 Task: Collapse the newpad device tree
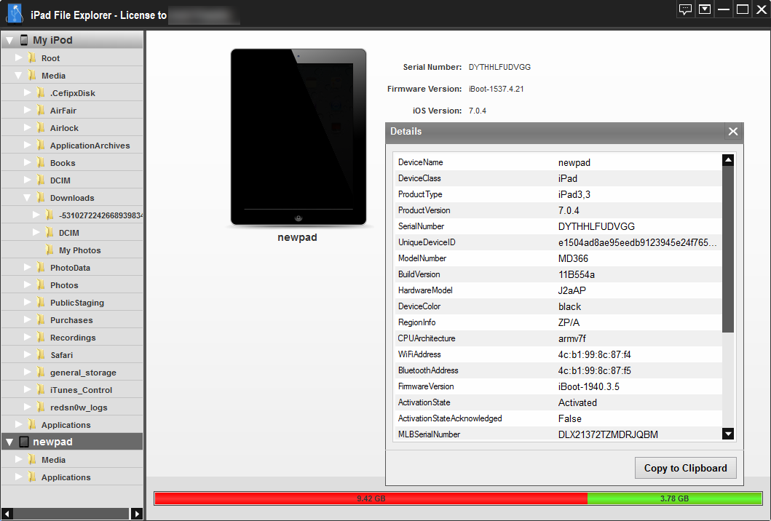[9, 442]
